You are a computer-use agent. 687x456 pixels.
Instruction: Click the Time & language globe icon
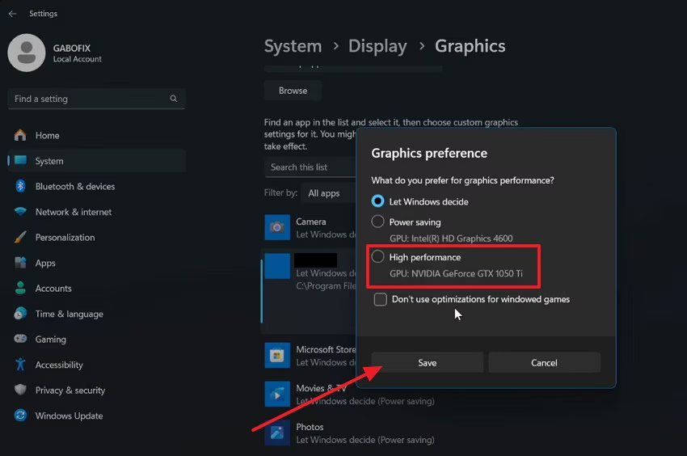point(20,314)
